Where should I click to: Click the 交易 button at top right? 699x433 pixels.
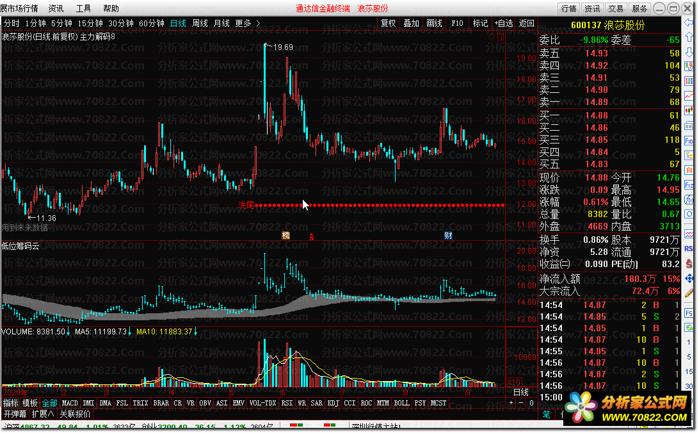coord(616,8)
